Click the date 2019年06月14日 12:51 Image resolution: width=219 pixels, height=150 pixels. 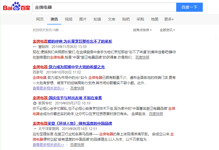click(79, 129)
